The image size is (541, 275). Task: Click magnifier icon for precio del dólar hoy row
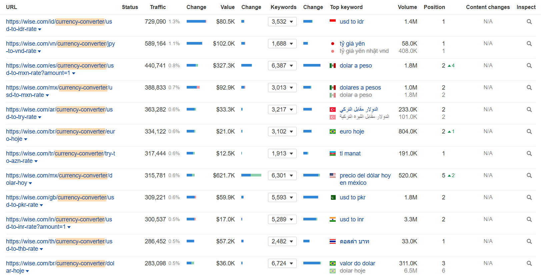tap(529, 175)
